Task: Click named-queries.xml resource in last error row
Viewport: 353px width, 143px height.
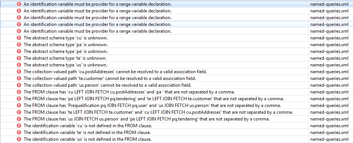Action: [x=329, y=139]
